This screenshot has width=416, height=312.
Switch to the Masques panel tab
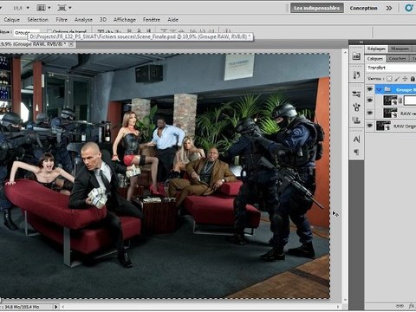[x=400, y=49]
